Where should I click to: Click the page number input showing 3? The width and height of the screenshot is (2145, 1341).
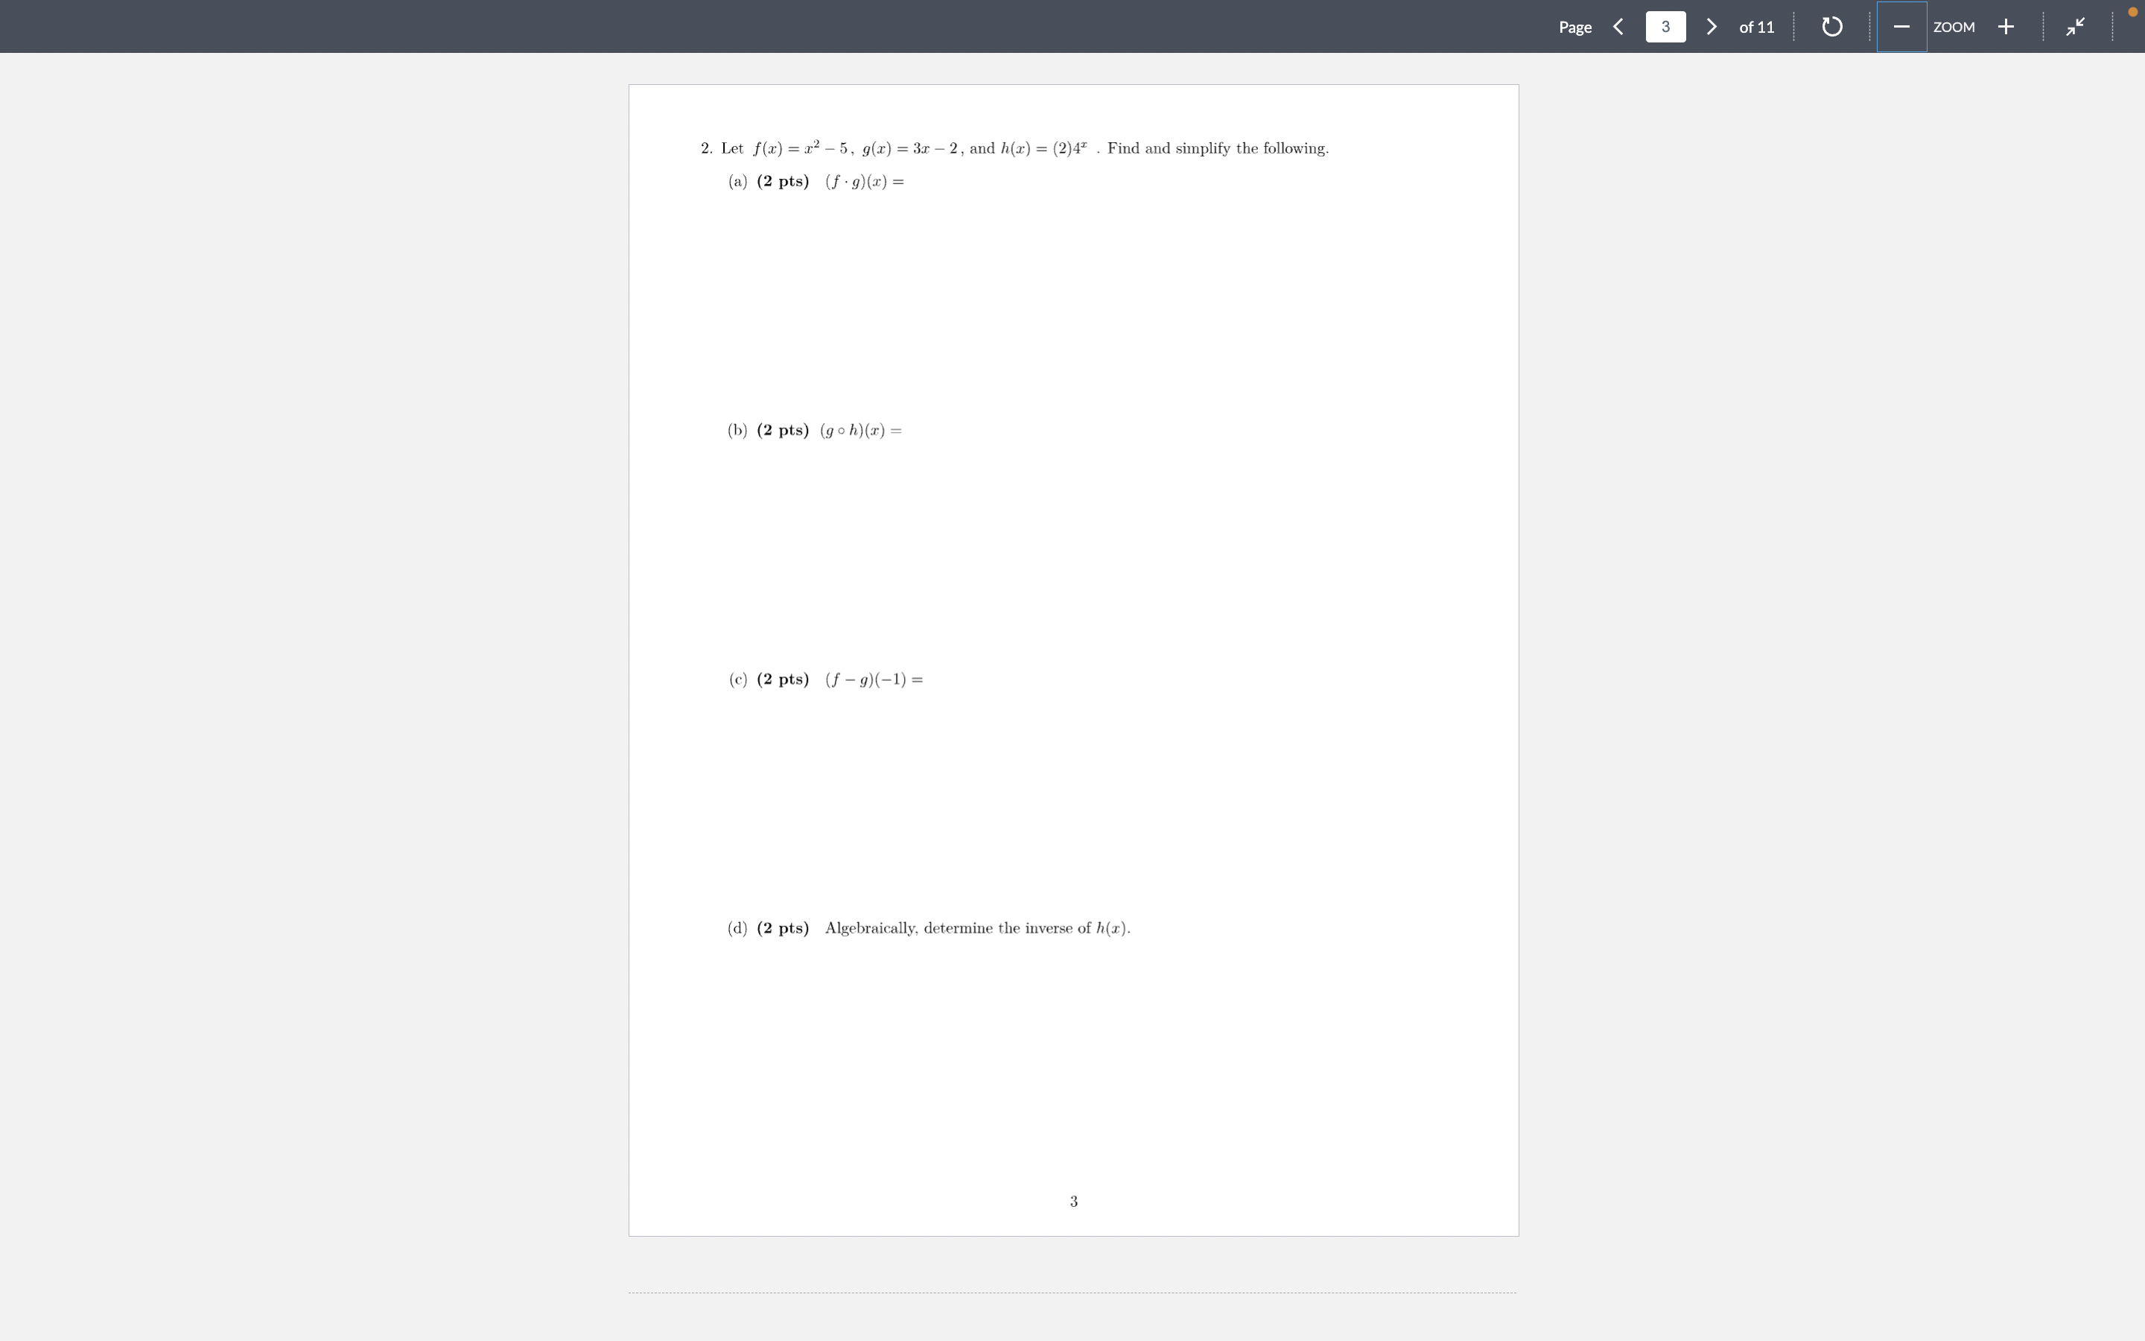[x=1665, y=27]
